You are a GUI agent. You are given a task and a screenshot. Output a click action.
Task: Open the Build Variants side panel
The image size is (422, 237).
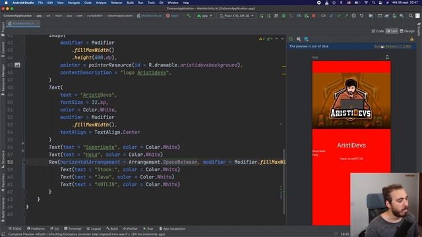pyautogui.click(x=3, y=209)
